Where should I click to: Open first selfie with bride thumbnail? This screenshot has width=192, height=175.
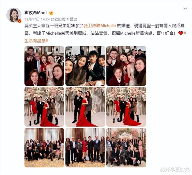[44, 66]
